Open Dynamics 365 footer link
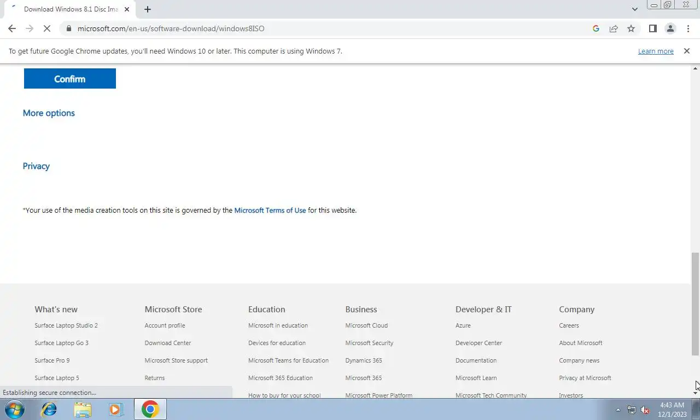700x420 pixels. (364, 360)
